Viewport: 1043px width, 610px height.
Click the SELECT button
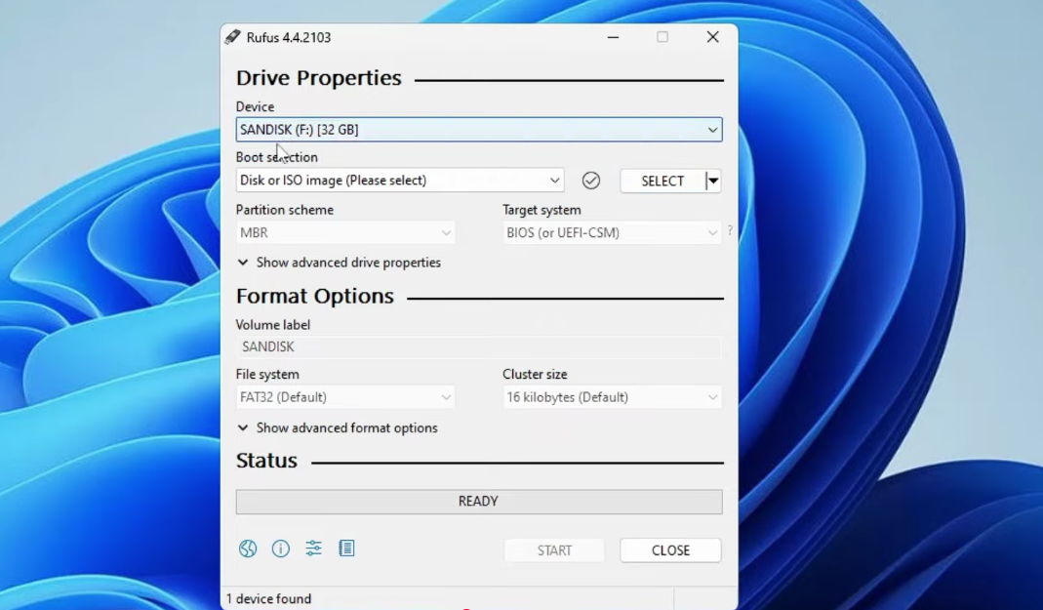pos(662,181)
